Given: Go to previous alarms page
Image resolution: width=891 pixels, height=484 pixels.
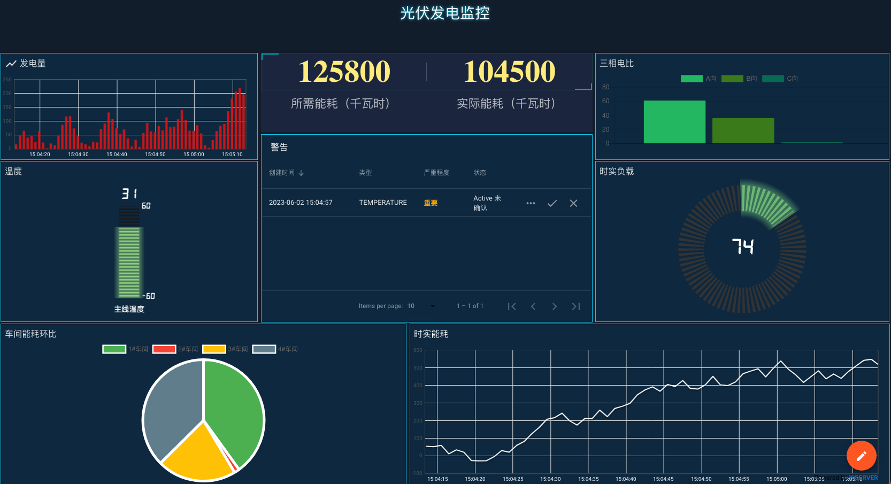Looking at the screenshot, I should [533, 306].
